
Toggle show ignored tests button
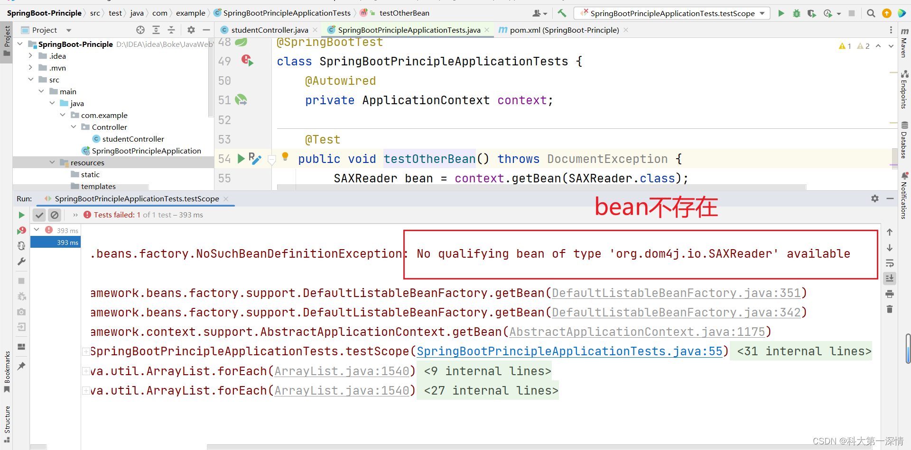tap(55, 215)
